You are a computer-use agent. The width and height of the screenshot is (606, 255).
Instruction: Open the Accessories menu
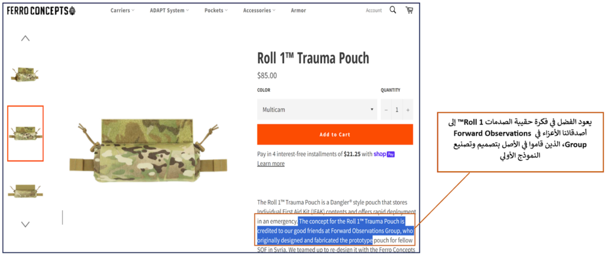pos(259,11)
